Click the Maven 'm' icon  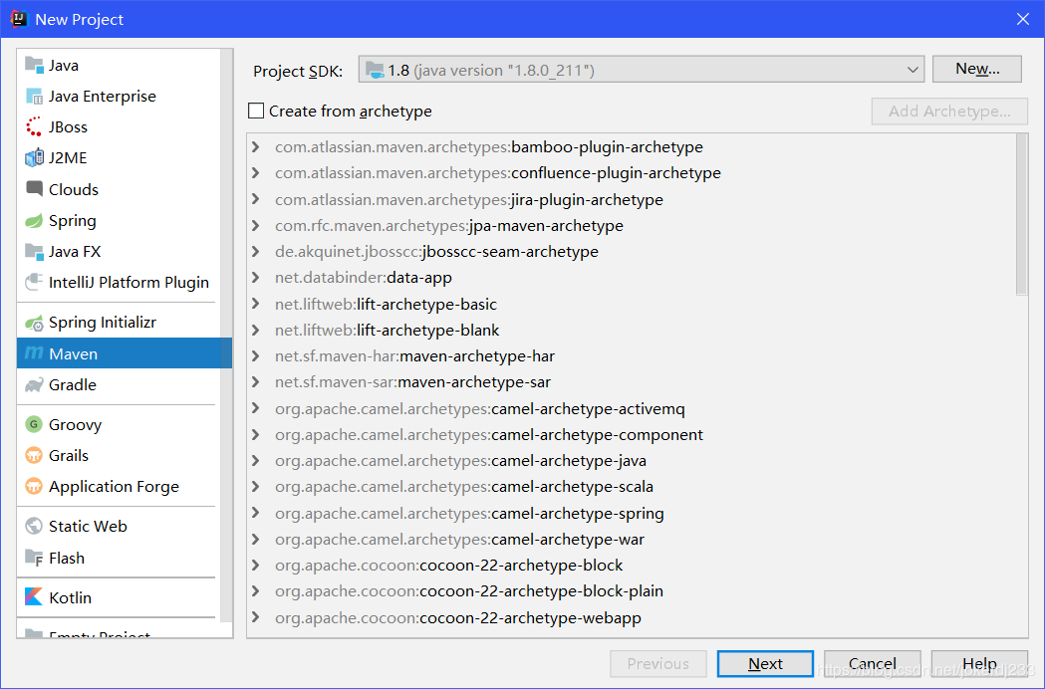(x=34, y=353)
